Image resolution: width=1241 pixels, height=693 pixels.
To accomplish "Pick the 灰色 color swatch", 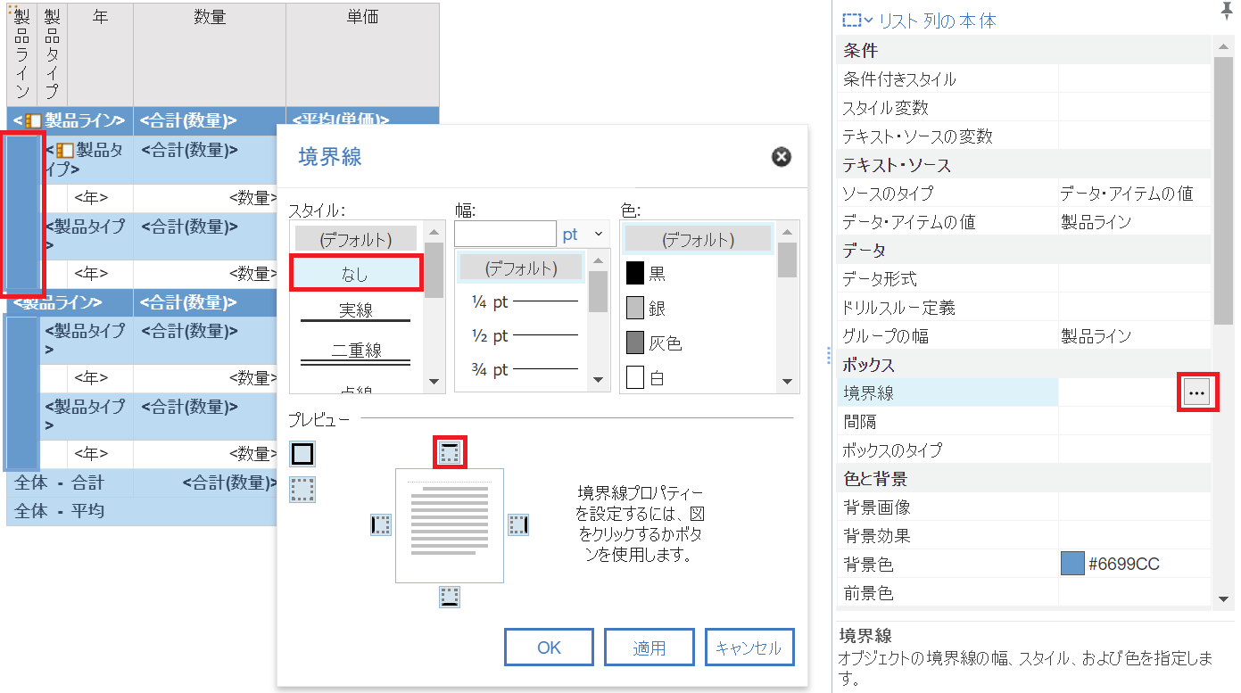I will 635,342.
